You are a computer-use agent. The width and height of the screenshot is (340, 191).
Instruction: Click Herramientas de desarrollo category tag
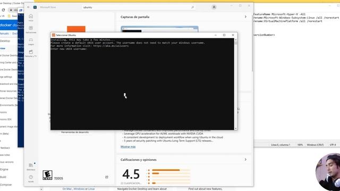click(x=75, y=132)
